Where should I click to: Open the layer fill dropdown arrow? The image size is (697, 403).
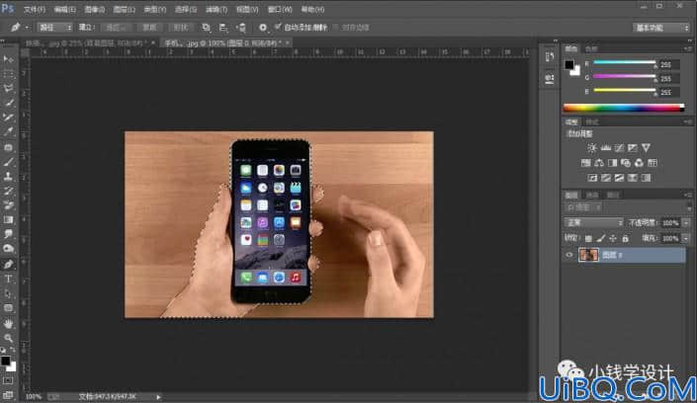point(686,239)
